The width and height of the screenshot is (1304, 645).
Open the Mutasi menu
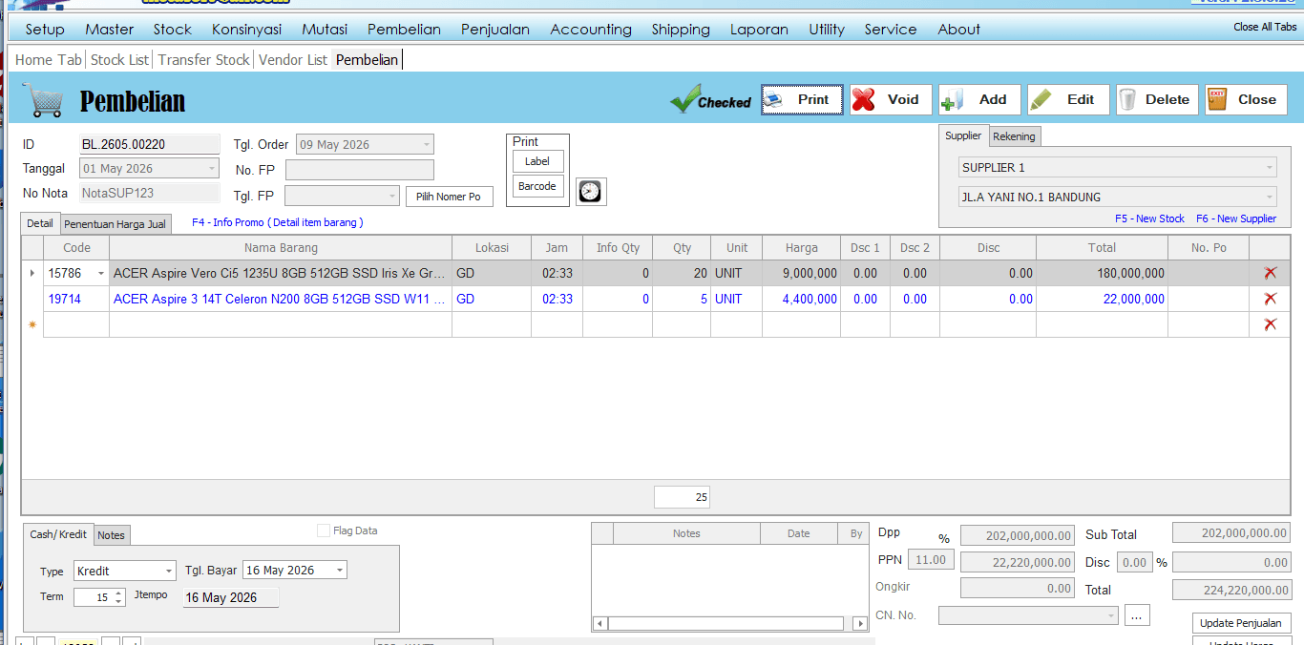(x=325, y=30)
